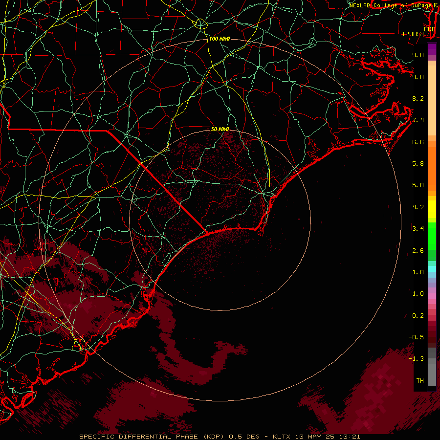440x440 pixels.
Task: Click the 9.8 value on color scale
Action: (x=418, y=55)
